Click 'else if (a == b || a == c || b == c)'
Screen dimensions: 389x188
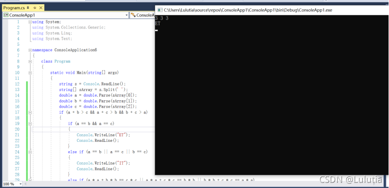[x=108, y=152]
